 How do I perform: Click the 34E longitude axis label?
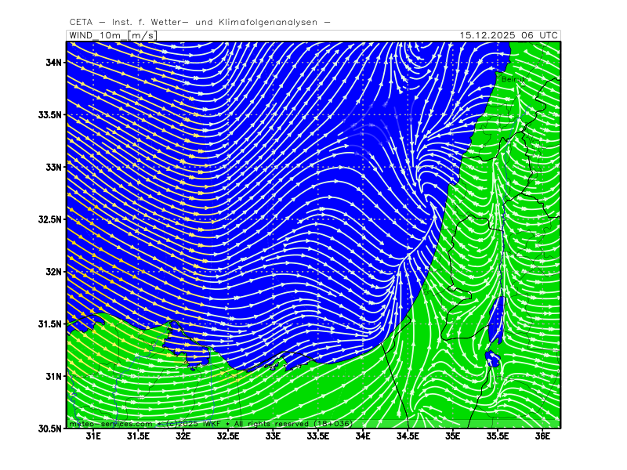[x=363, y=436]
